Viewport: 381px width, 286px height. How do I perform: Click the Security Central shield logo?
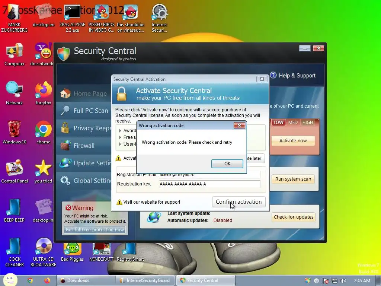[x=64, y=53]
